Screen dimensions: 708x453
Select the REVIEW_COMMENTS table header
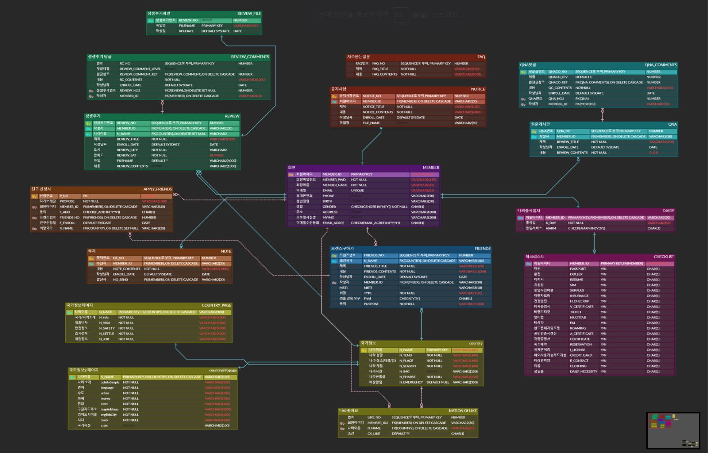tap(178, 57)
